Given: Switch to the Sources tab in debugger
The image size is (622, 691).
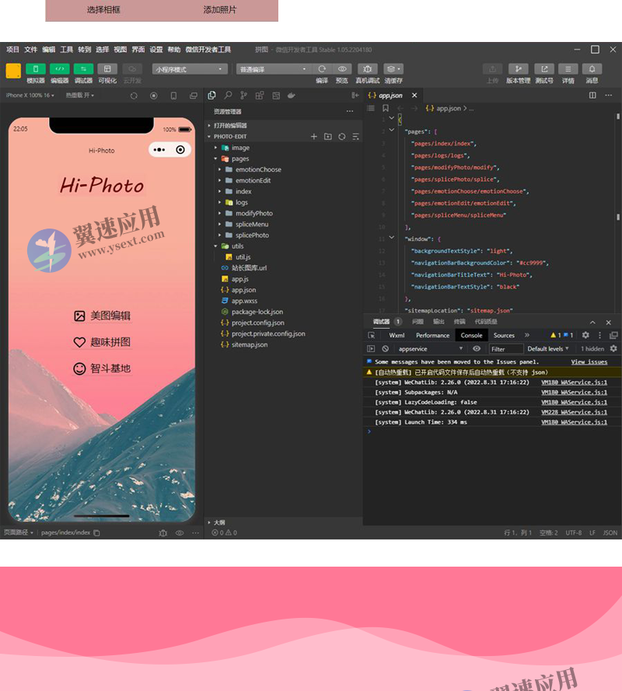Looking at the screenshot, I should point(504,335).
